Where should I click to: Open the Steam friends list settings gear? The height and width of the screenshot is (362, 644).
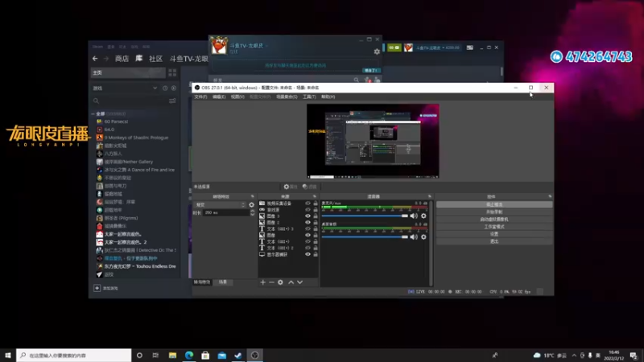tap(377, 51)
